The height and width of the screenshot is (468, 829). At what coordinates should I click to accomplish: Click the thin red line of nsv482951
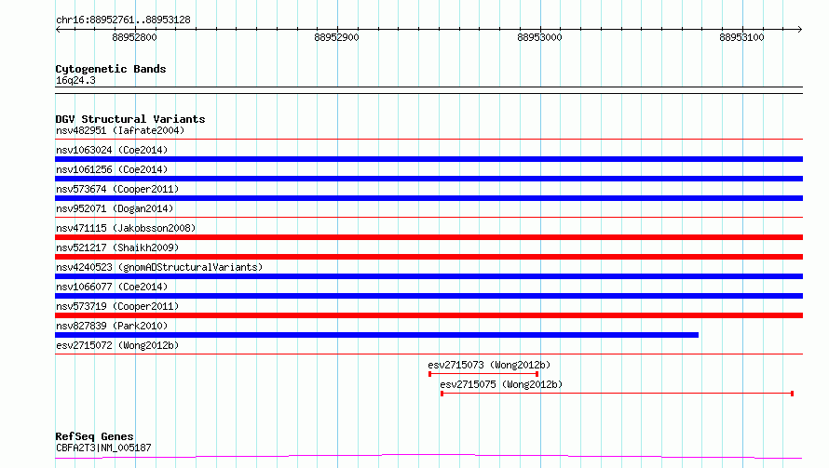click(x=428, y=140)
